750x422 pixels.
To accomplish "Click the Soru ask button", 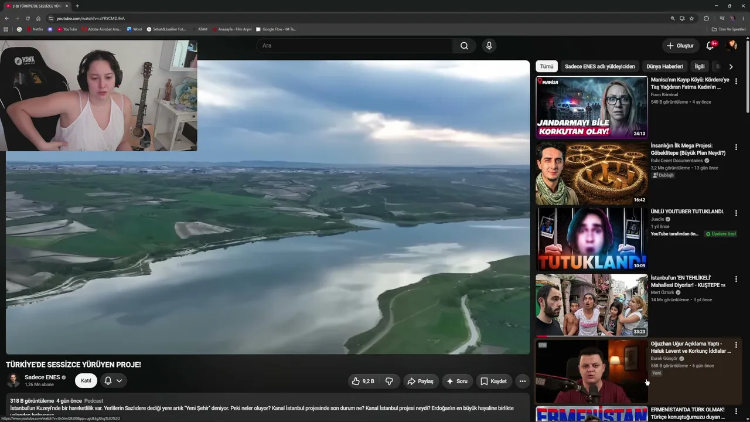I will tap(457, 381).
